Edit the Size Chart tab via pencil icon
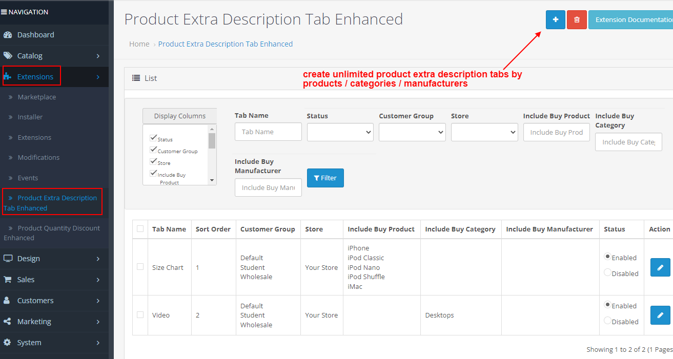This screenshot has width=673, height=359. 660,267
